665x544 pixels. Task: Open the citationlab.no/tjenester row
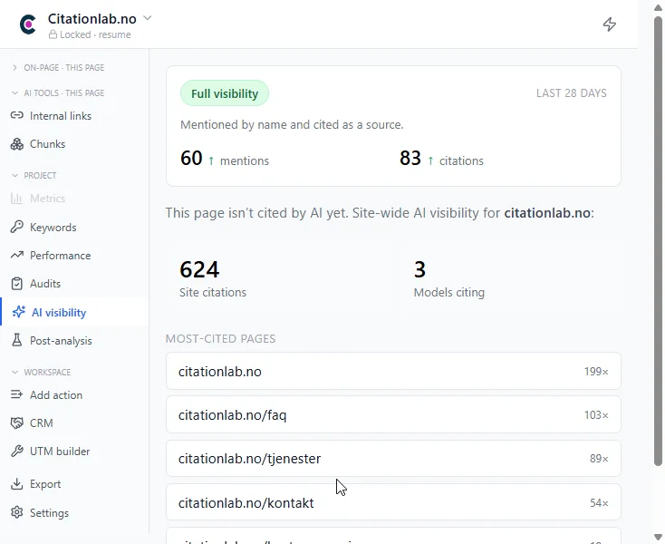click(393, 458)
